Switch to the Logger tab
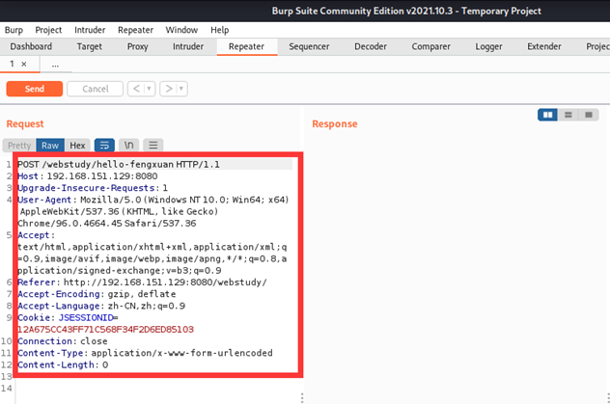610x404 pixels. [x=488, y=46]
